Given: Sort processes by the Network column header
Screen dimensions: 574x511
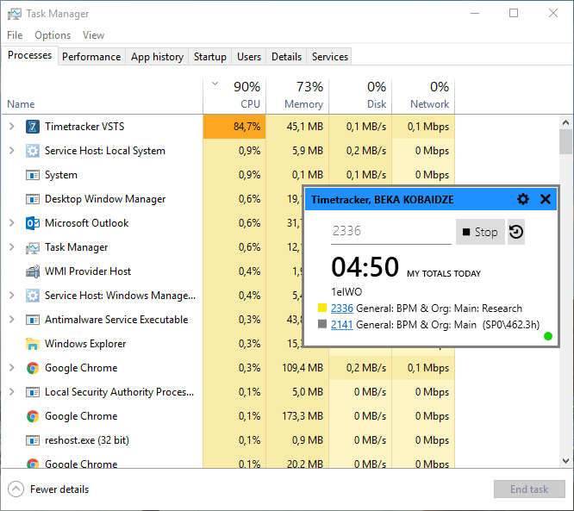Looking at the screenshot, I should [x=423, y=96].
